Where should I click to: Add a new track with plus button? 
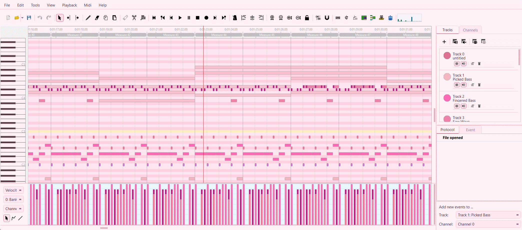pyautogui.click(x=444, y=42)
